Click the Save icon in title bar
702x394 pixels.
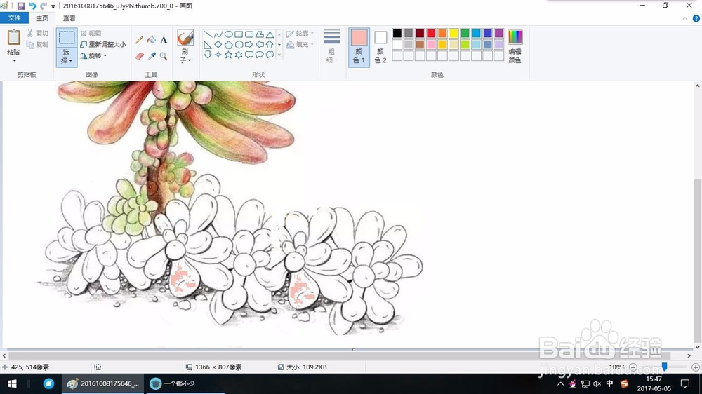(x=20, y=6)
